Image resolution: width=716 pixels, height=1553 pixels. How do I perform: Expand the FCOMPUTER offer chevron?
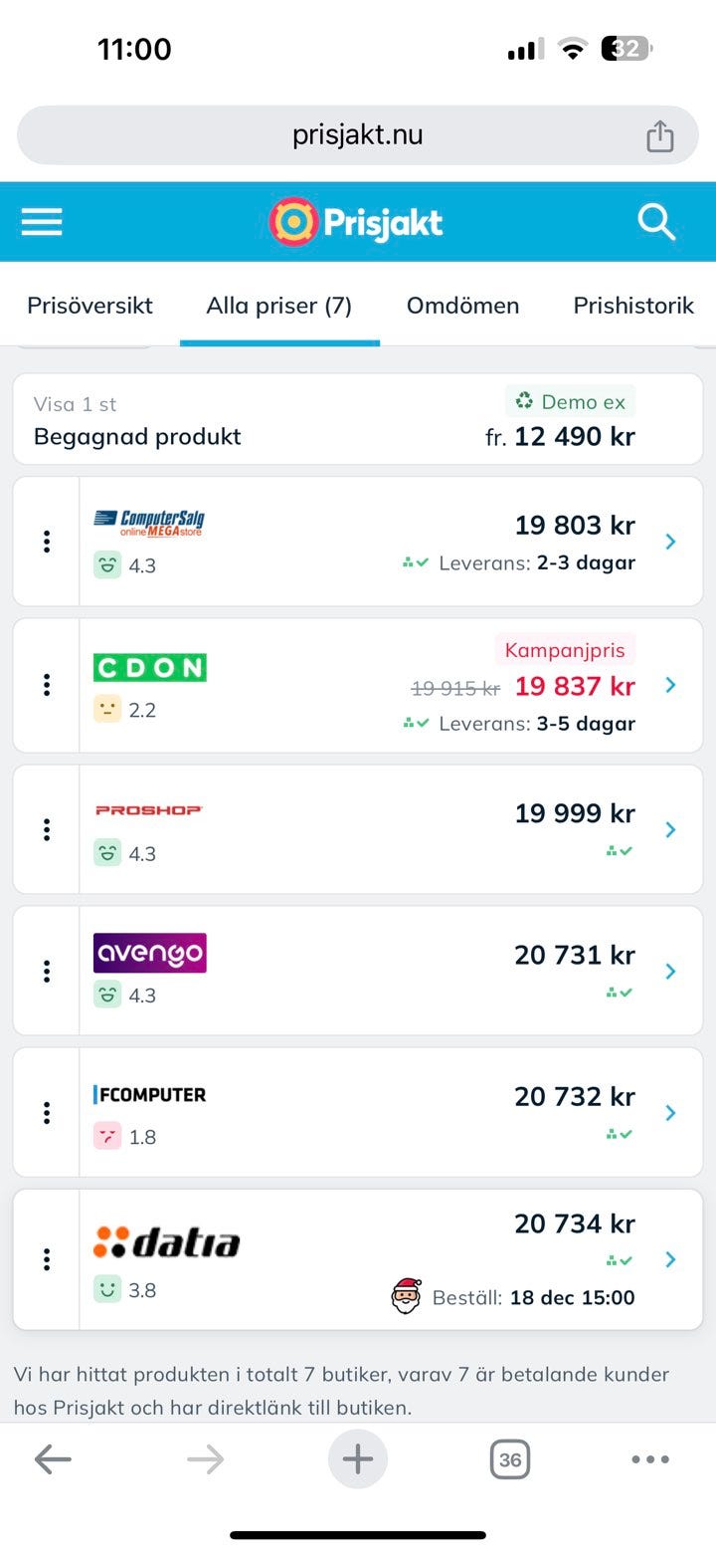point(670,1113)
